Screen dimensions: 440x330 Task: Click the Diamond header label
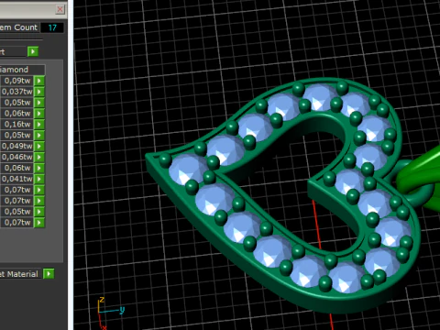[x=14, y=70]
